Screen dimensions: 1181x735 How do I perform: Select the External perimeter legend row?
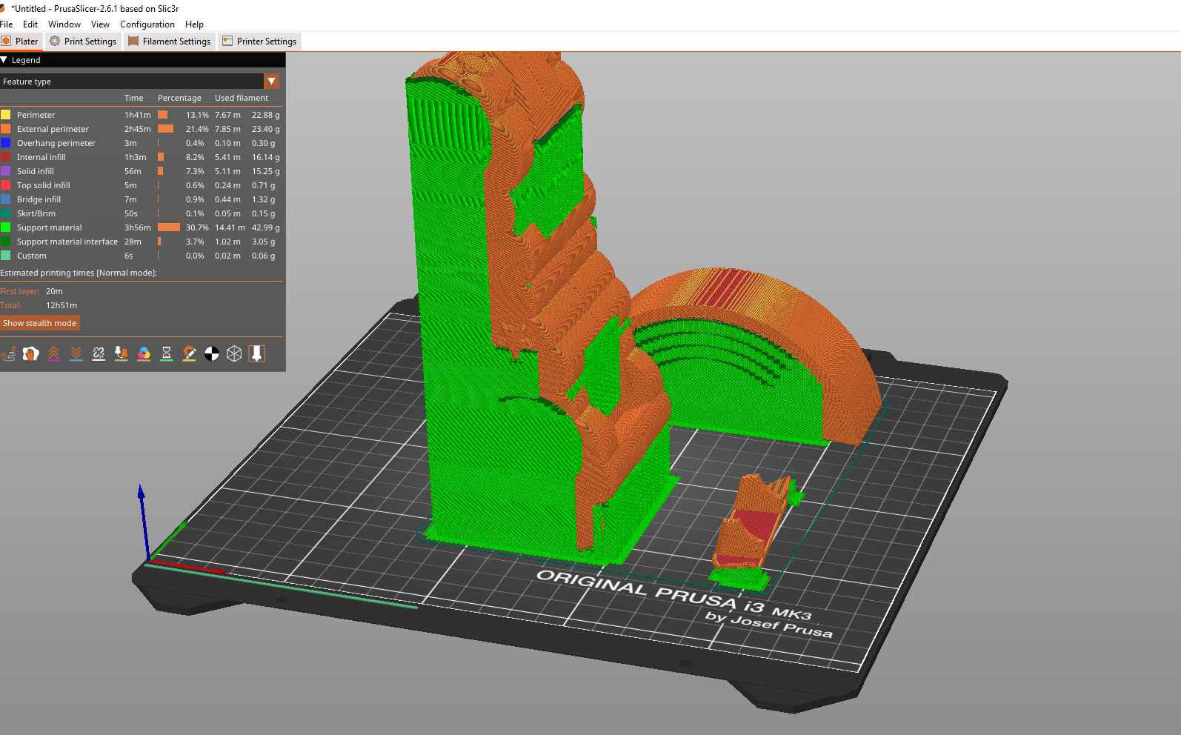click(x=141, y=129)
